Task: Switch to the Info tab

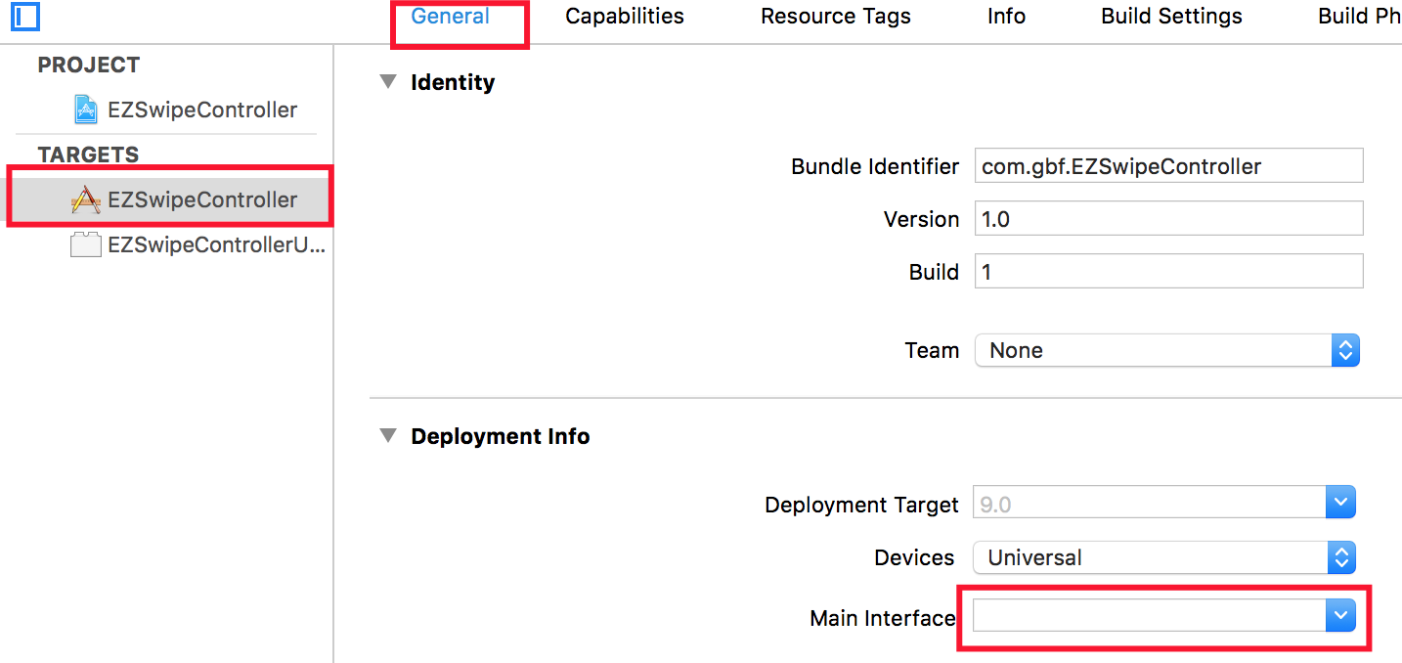Action: tap(1006, 17)
